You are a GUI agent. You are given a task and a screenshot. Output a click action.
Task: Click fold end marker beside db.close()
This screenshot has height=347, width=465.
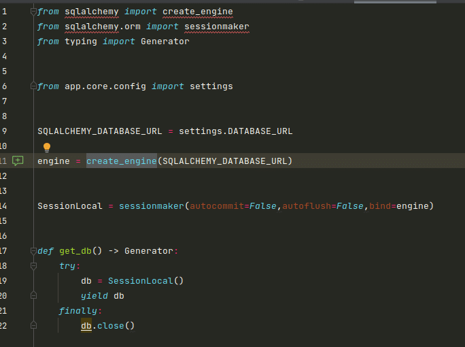[x=33, y=326]
